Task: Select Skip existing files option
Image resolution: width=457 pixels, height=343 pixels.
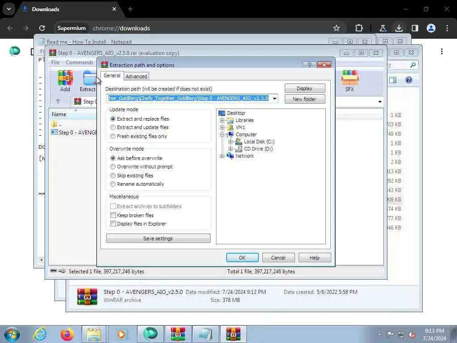Action: click(x=132, y=175)
